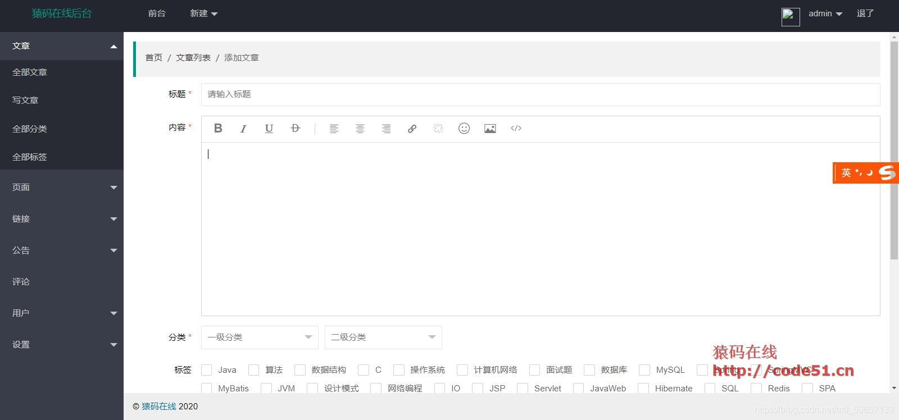Insert a code block in editor
Screen dimensions: 899x420
(x=516, y=129)
